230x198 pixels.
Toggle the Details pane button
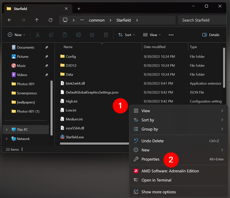(x=211, y=35)
